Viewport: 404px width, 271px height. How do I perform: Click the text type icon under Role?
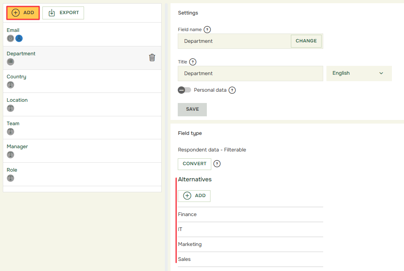tap(11, 178)
